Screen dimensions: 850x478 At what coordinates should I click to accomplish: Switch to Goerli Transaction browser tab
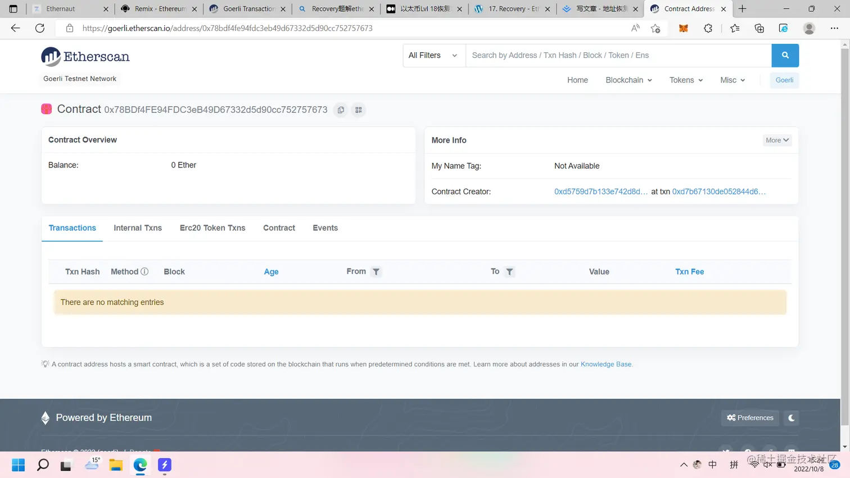pos(247,9)
